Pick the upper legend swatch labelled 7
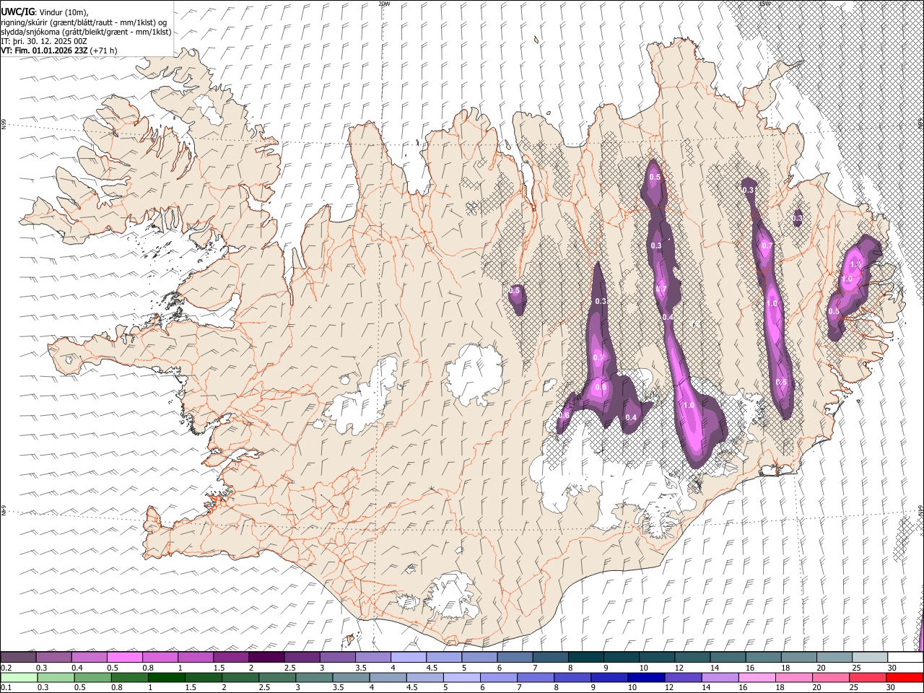 click(x=549, y=658)
